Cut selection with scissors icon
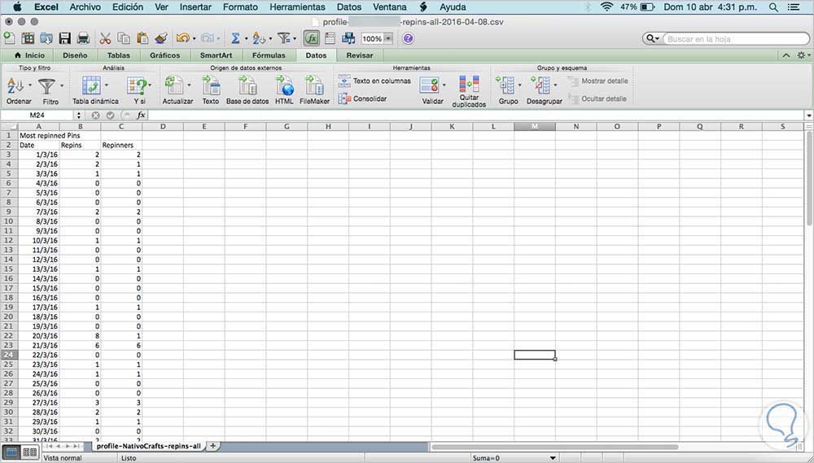 [x=105, y=38]
